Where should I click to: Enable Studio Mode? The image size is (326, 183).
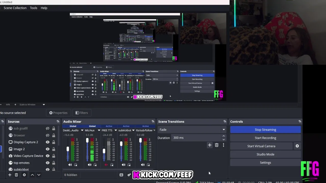[265, 154]
